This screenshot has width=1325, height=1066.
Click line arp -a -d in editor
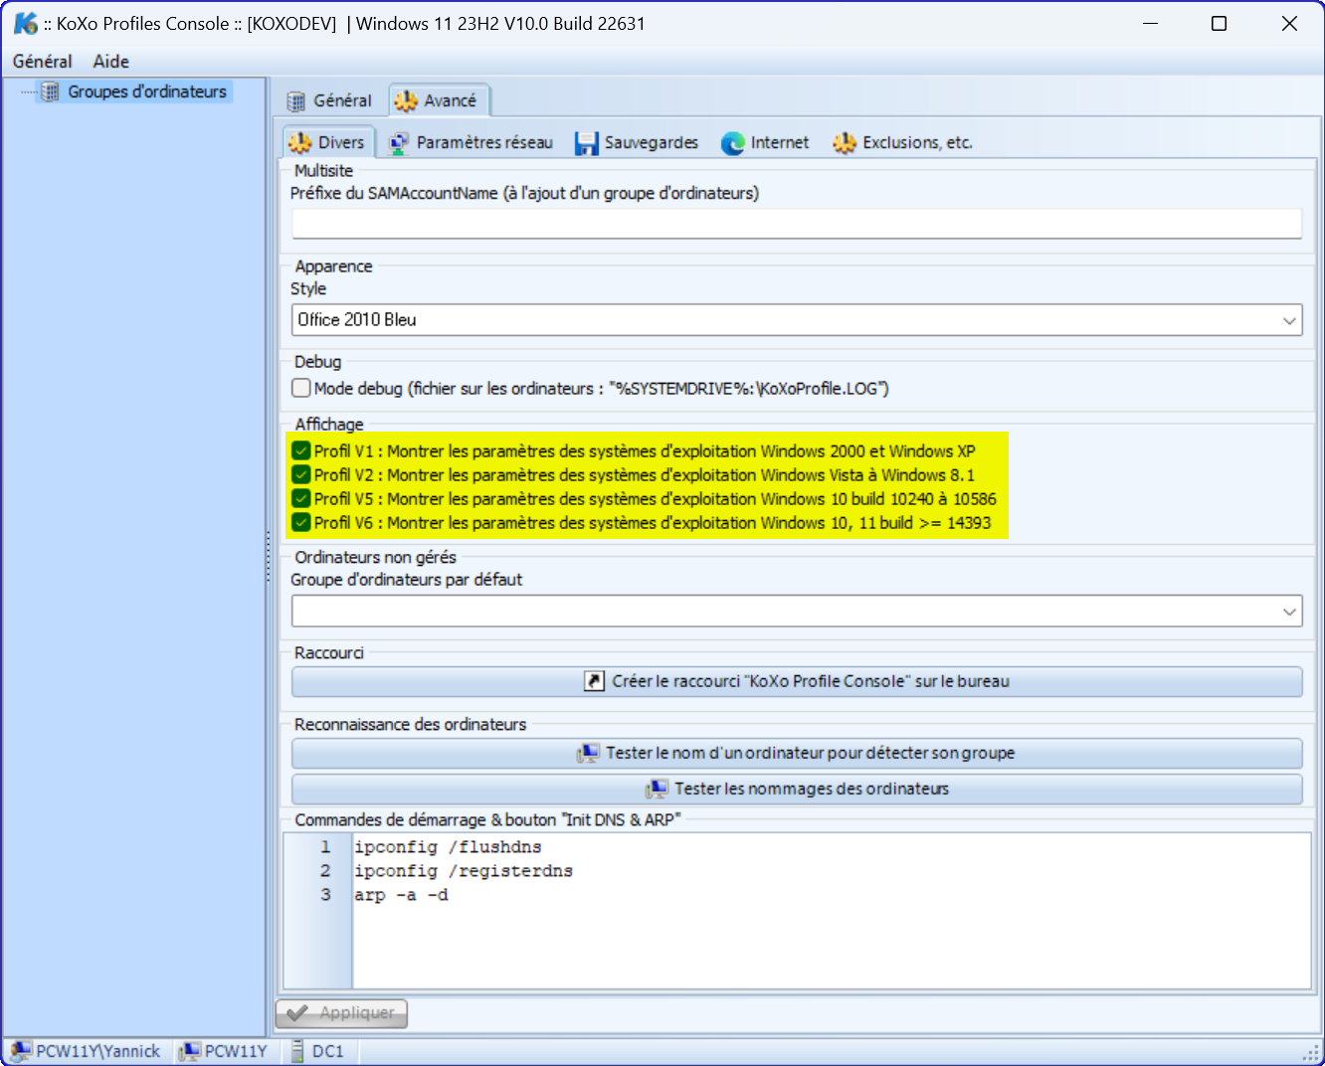pyautogui.click(x=401, y=895)
